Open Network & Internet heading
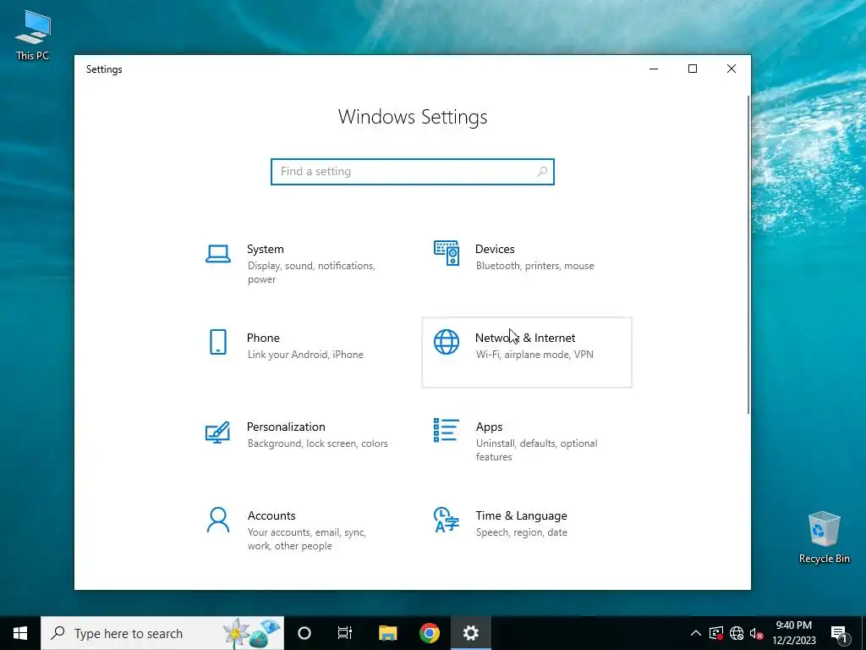This screenshot has height=650, width=866. point(525,338)
